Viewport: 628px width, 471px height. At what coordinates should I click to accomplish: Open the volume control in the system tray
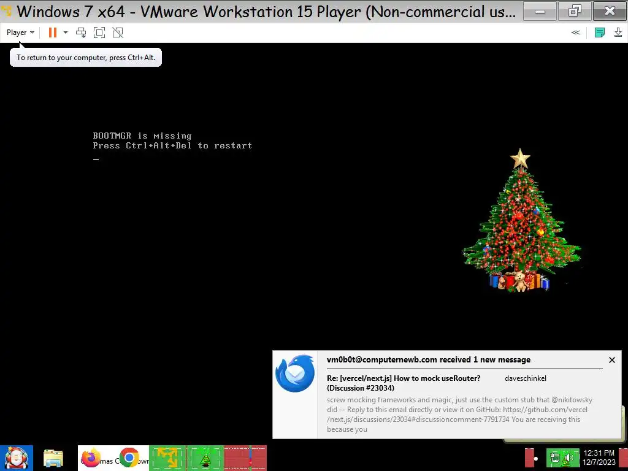[569, 458]
